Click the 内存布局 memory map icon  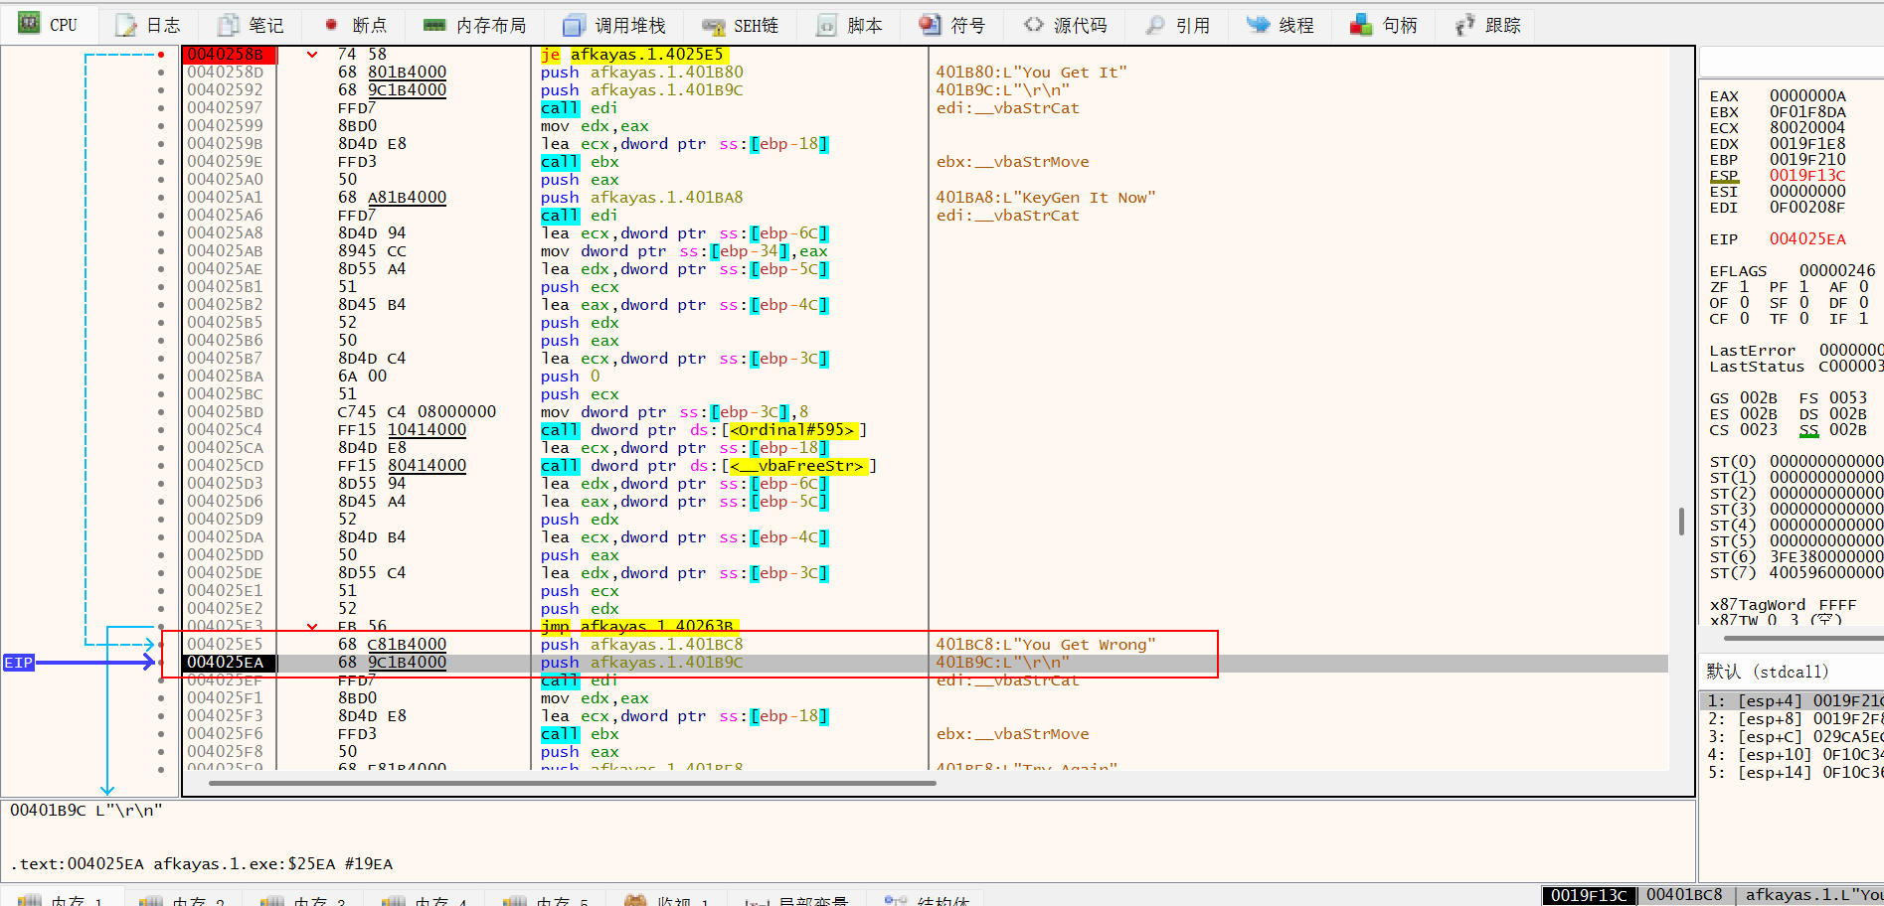click(x=434, y=25)
